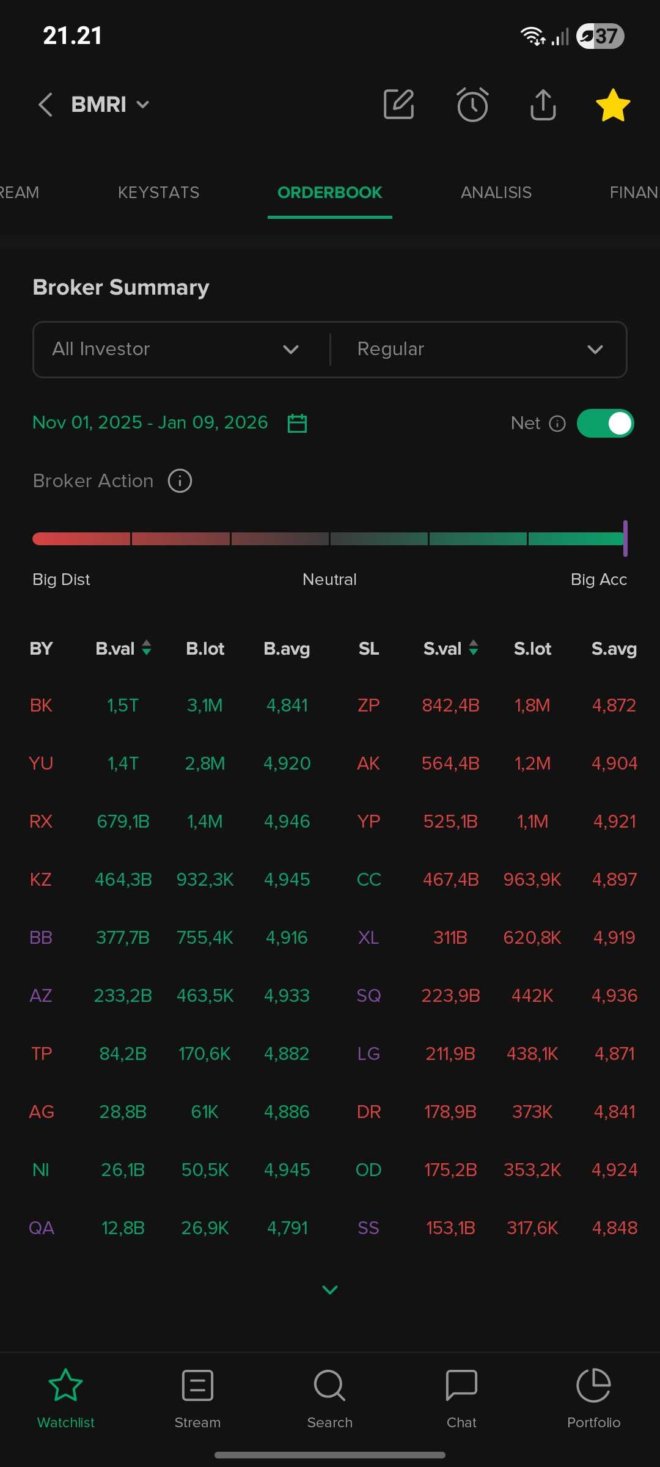Image resolution: width=660 pixels, height=1467 pixels.
Task: Set a price alert with alarm icon
Action: pyautogui.click(x=472, y=105)
